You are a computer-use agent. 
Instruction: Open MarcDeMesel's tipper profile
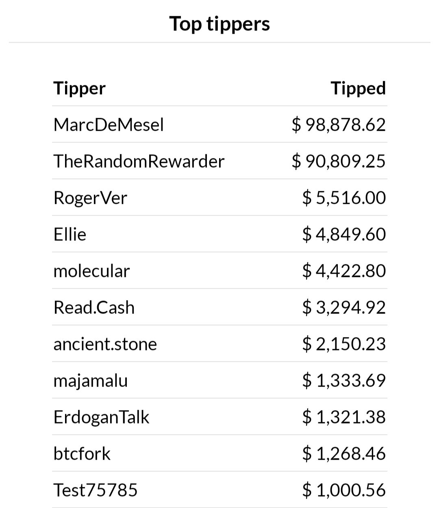tap(109, 124)
